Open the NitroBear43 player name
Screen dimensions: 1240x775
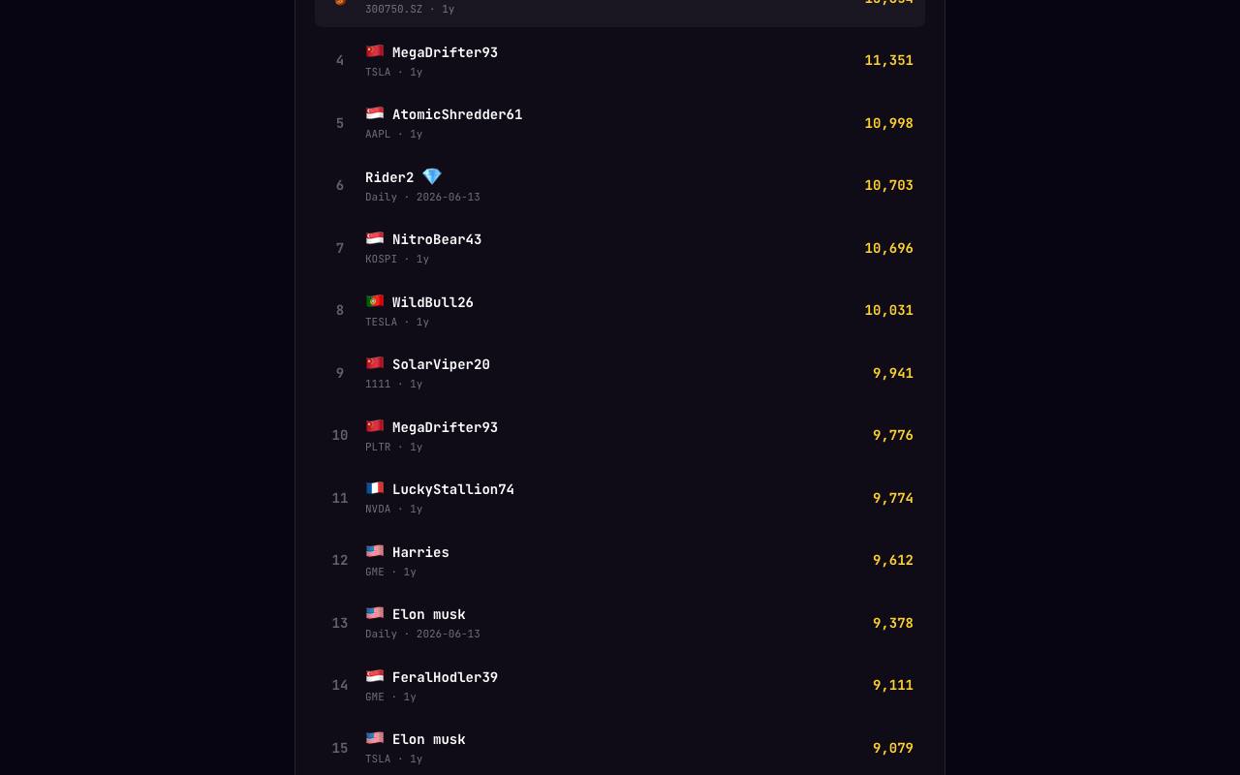coord(437,239)
